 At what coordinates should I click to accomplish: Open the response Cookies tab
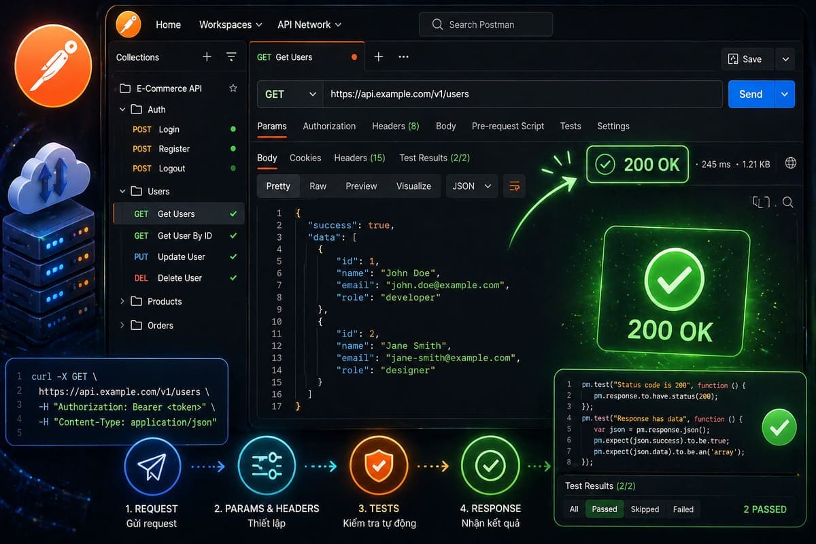305,158
